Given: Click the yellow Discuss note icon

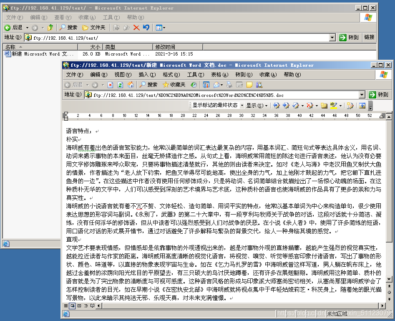Looking at the screenshot, I should pyautogui.click(x=249, y=85).
